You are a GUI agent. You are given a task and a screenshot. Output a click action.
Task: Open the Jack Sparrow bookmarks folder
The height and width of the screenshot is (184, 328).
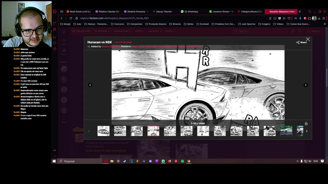click(x=247, y=24)
